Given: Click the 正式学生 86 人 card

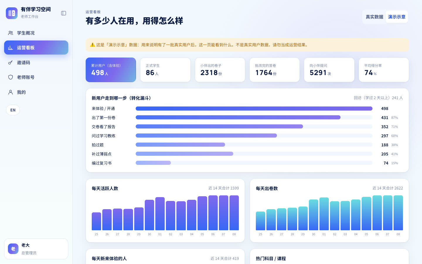Looking at the screenshot, I should pos(165,70).
